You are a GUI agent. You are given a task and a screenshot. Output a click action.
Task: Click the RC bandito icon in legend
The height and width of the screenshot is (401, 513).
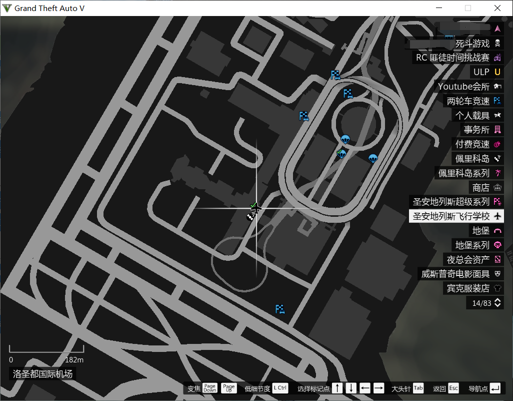tap(497, 58)
